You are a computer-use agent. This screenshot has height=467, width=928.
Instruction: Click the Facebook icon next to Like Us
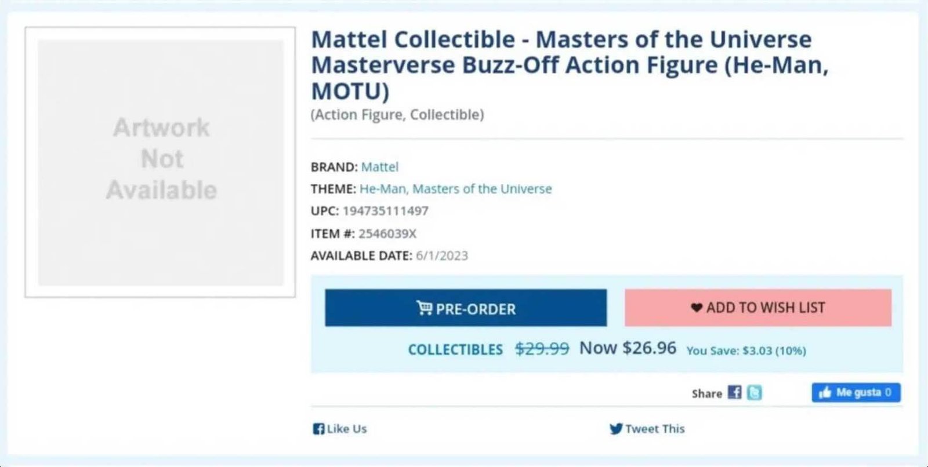point(318,429)
